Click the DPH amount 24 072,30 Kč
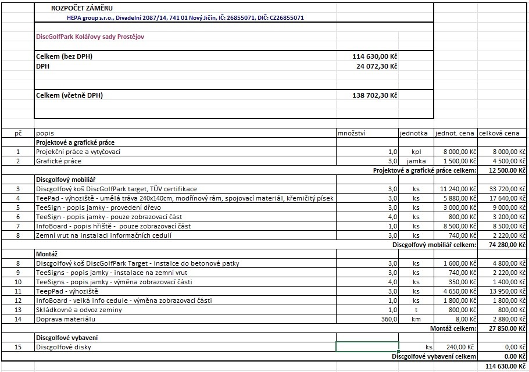529x372 pixels. 376,66
